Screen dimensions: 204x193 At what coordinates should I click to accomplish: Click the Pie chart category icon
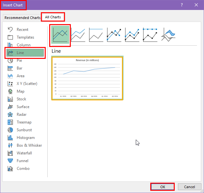[10, 60]
